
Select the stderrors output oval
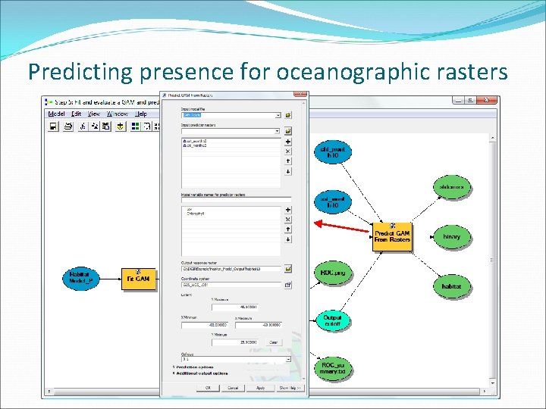(452, 187)
